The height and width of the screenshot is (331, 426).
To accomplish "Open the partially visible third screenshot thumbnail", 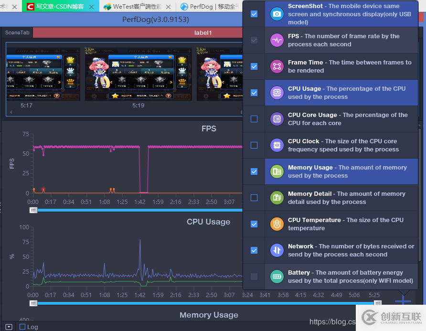I will pyautogui.click(x=220, y=74).
